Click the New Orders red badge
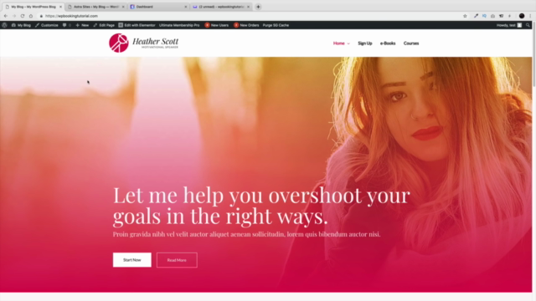This screenshot has width=536, height=301. click(236, 25)
